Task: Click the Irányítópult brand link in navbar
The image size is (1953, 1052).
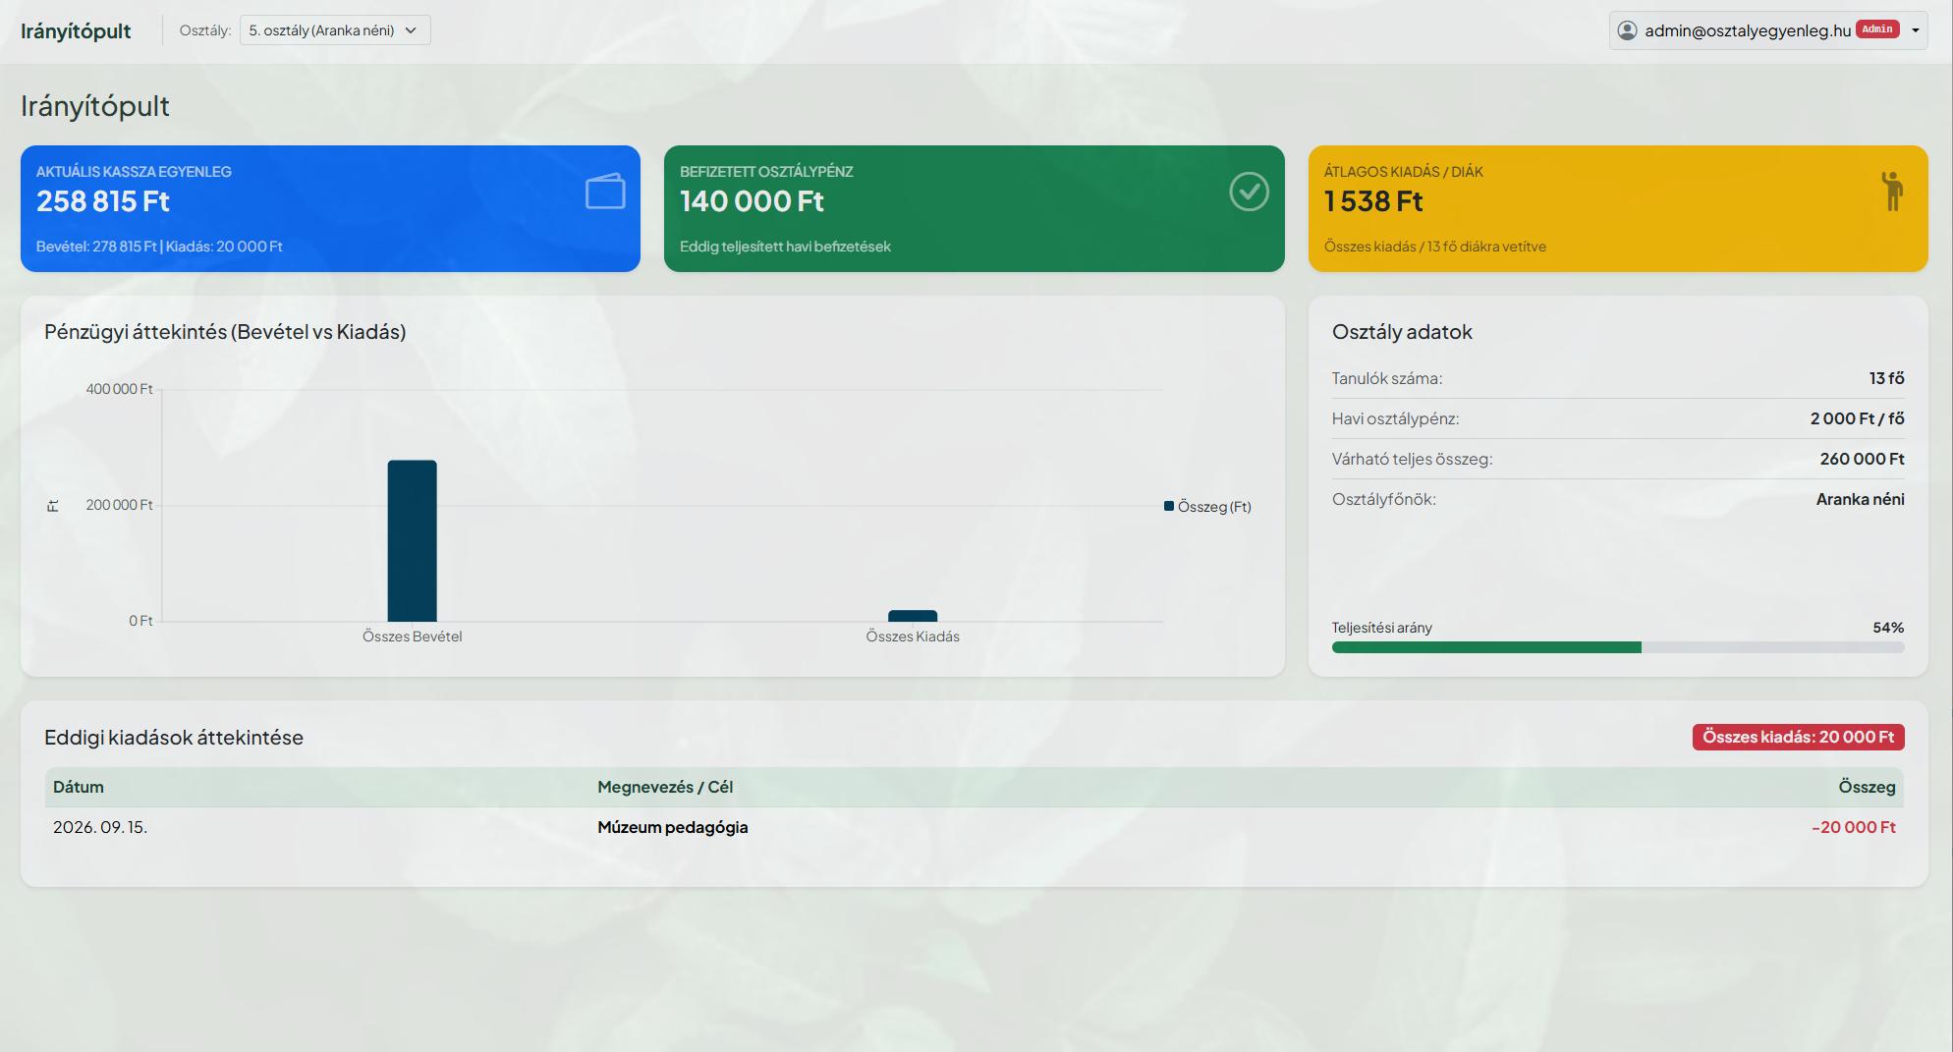Action: pos(76,30)
